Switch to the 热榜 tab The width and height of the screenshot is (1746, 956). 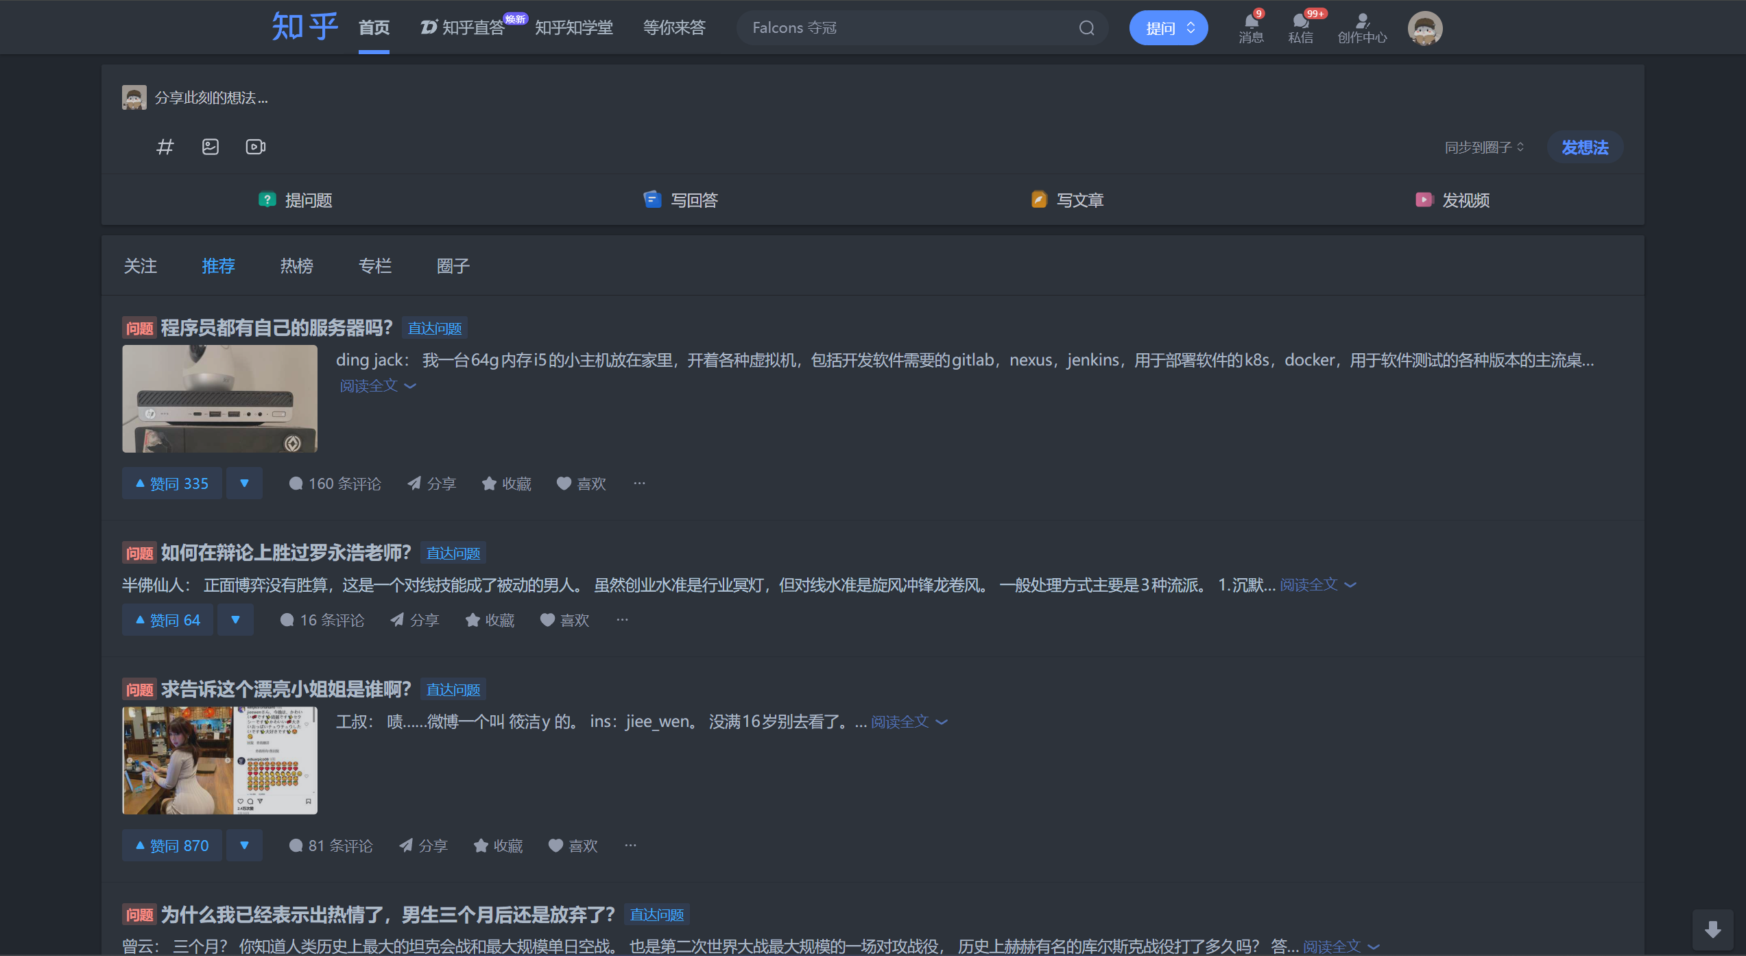pyautogui.click(x=296, y=266)
